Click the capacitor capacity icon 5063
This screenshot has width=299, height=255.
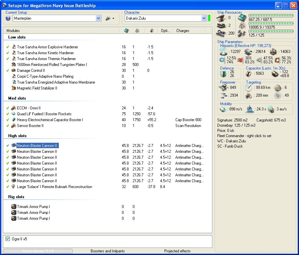pos(248,73)
